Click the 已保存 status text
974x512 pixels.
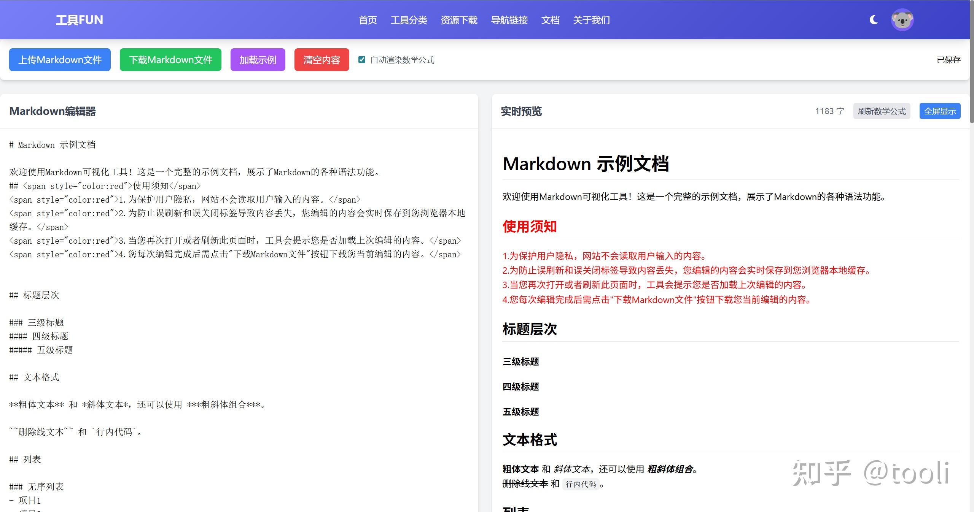[949, 60]
